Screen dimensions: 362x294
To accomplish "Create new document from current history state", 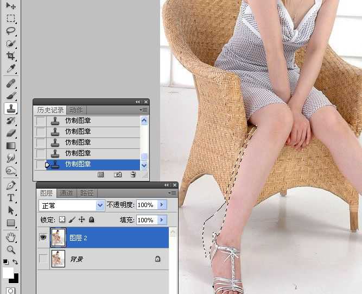I will [100, 174].
